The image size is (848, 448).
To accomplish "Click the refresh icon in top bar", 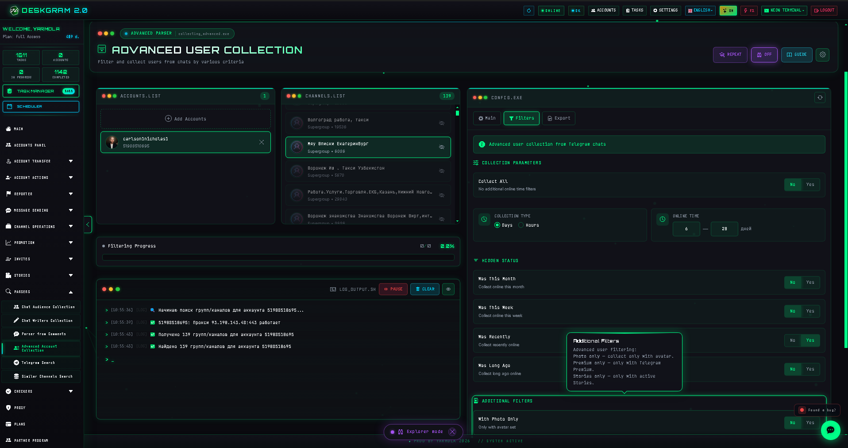I will coord(528,11).
